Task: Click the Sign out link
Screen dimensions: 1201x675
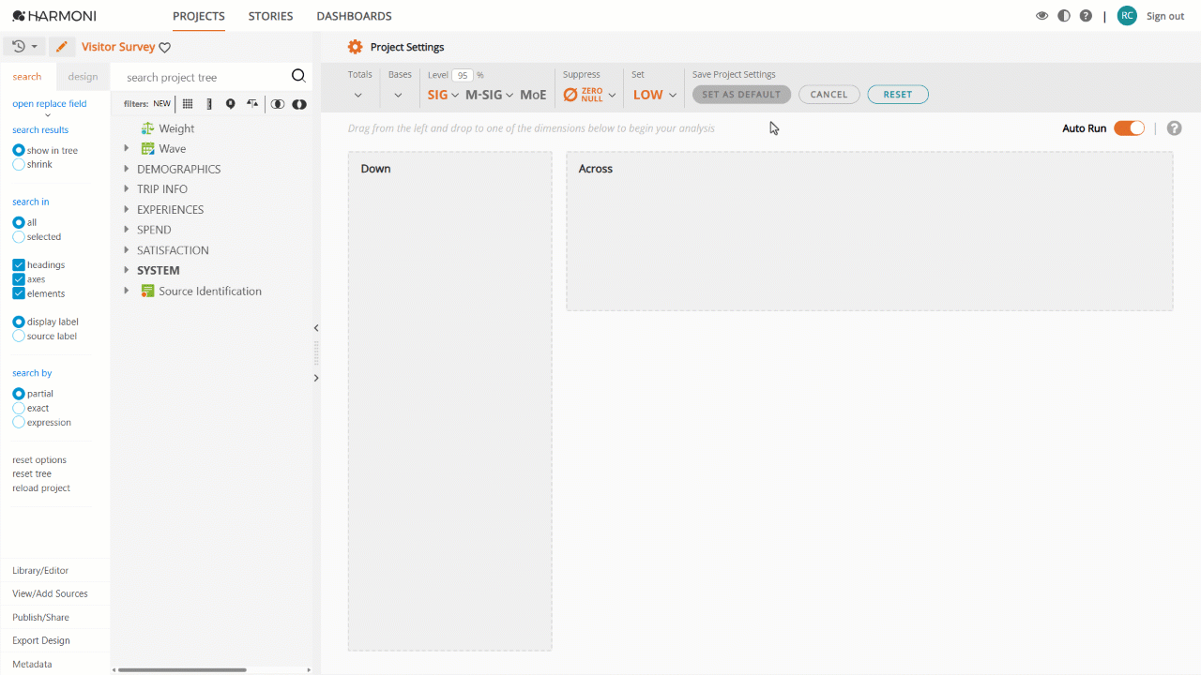Action: point(1165,16)
